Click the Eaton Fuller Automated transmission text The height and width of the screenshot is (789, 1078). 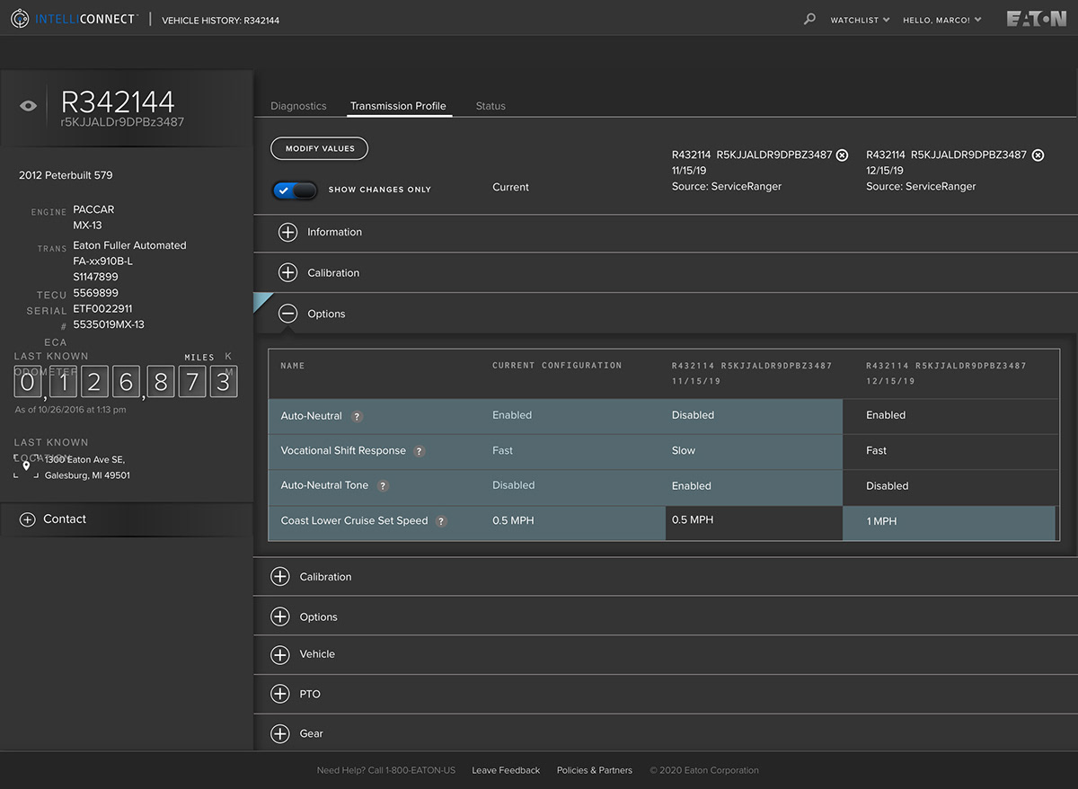[x=129, y=245]
